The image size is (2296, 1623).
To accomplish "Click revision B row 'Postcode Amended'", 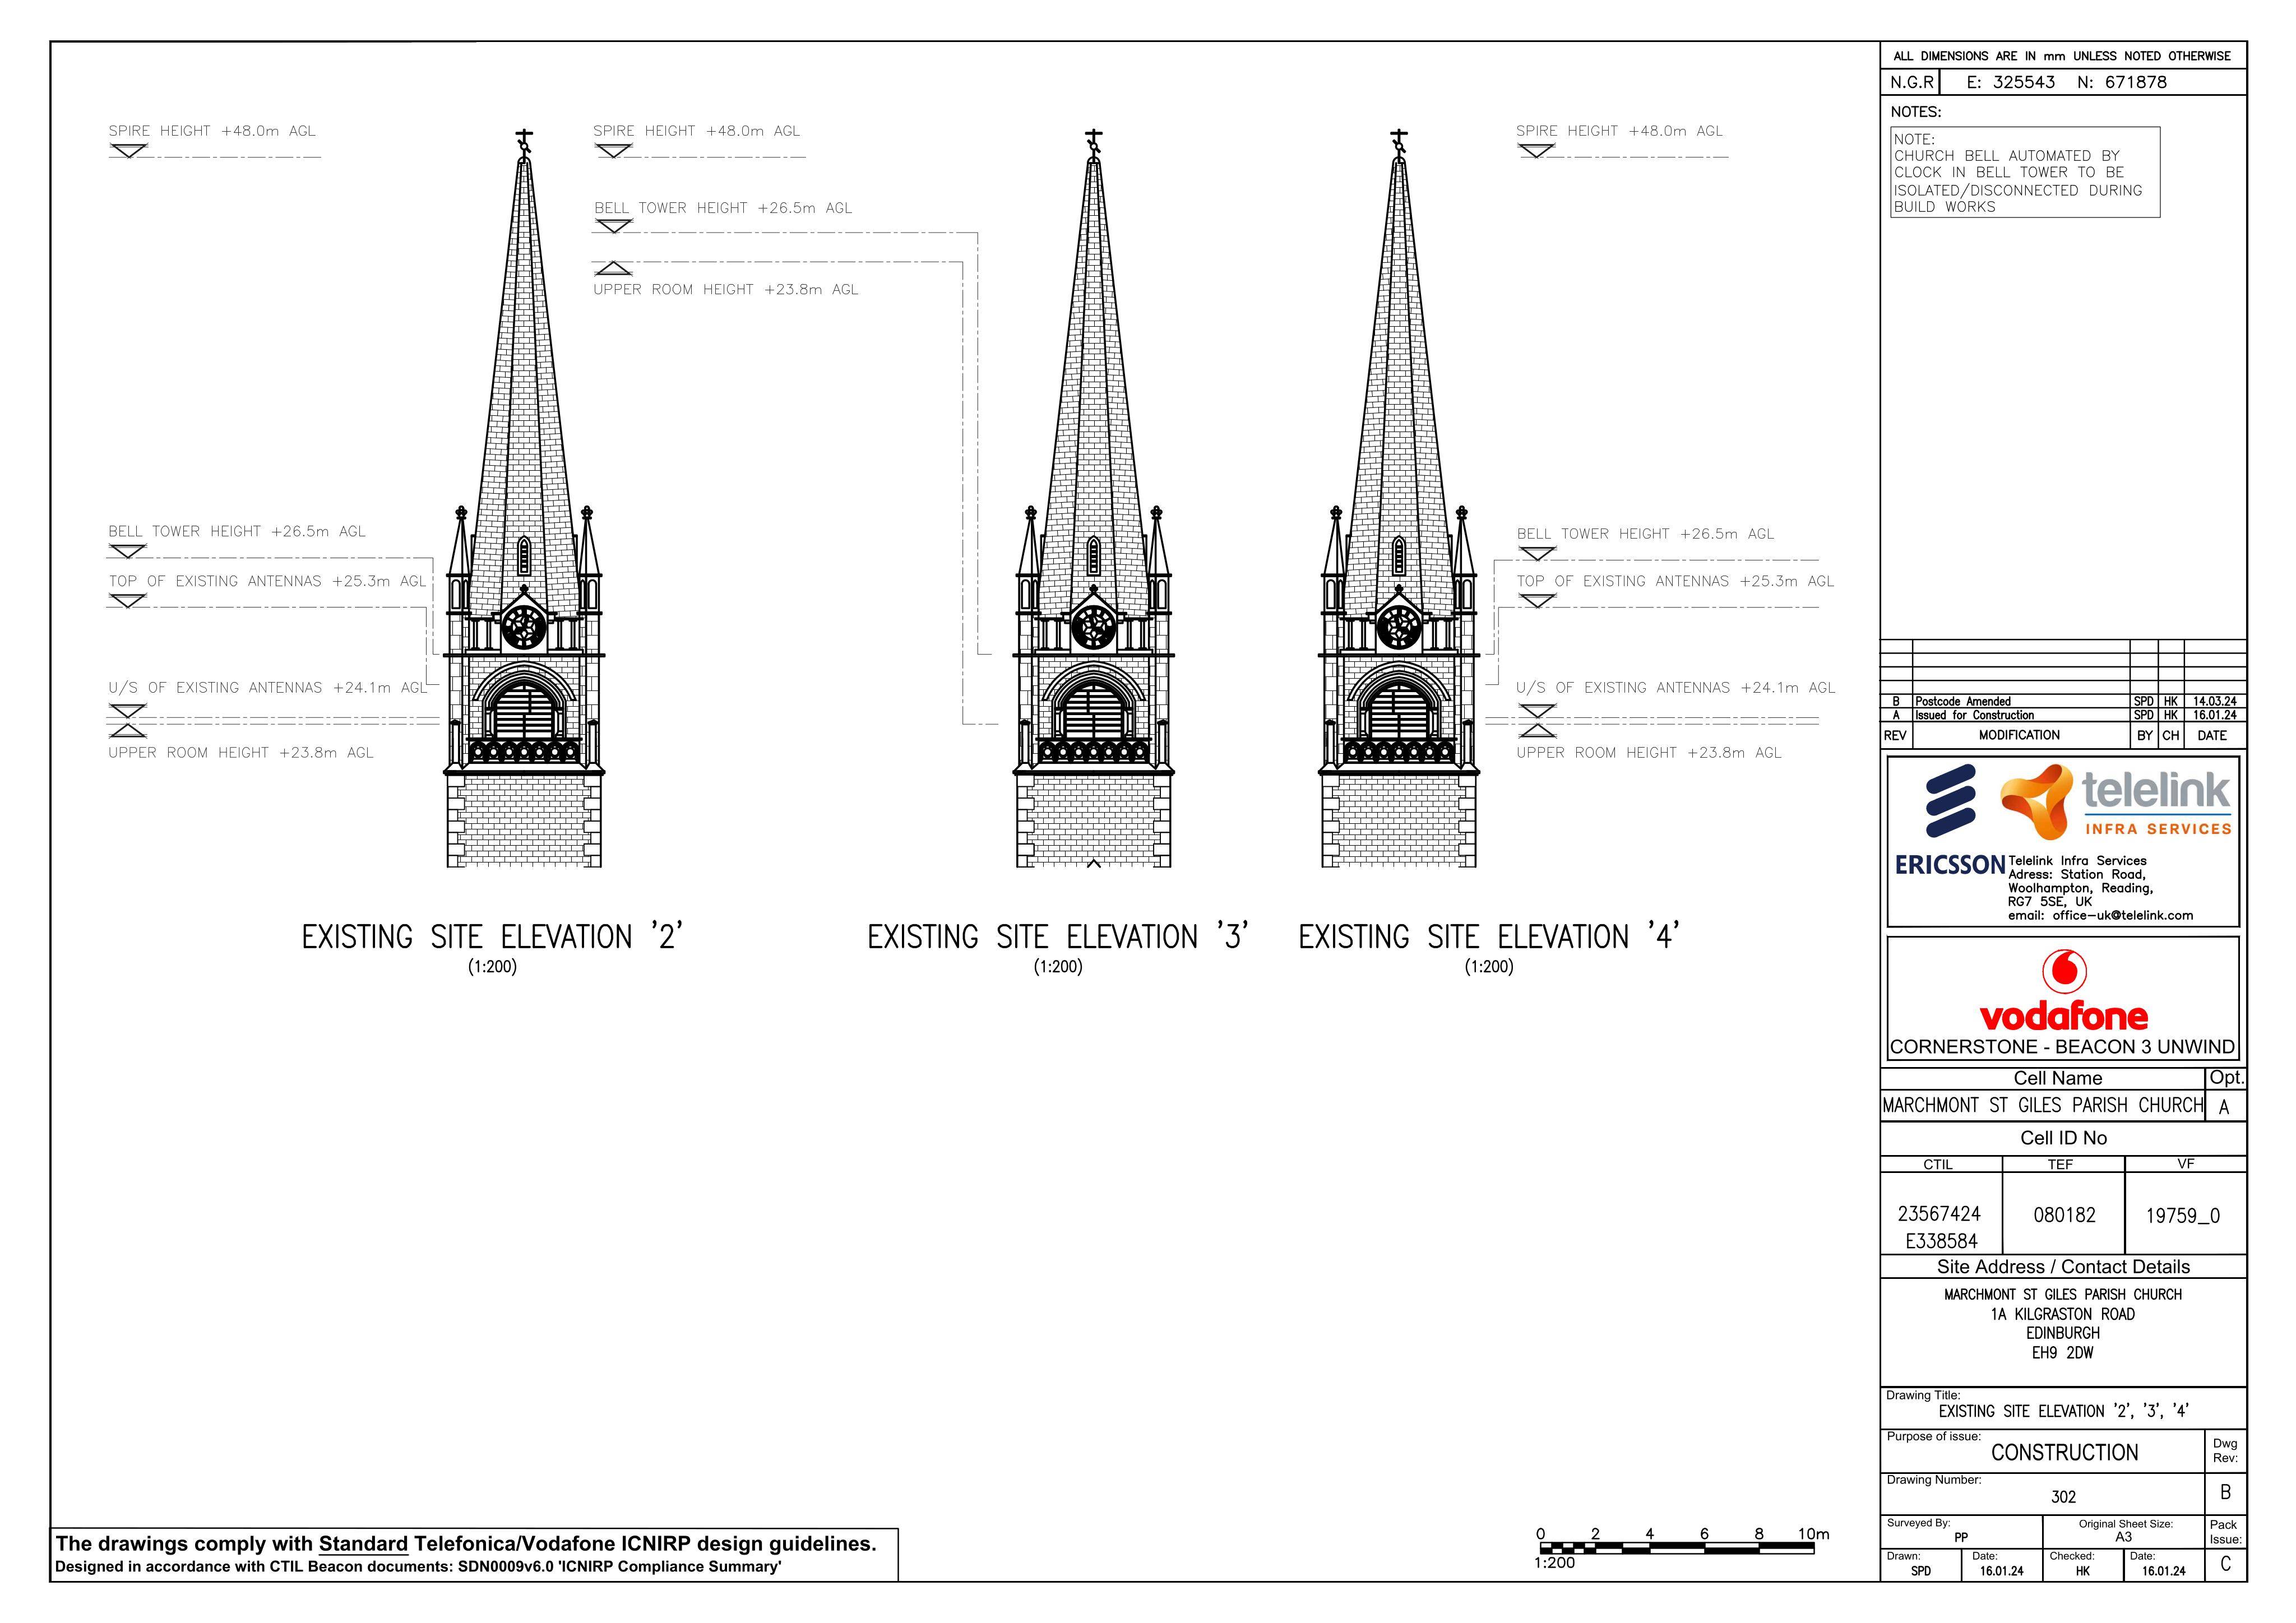I will pos(2063,701).
